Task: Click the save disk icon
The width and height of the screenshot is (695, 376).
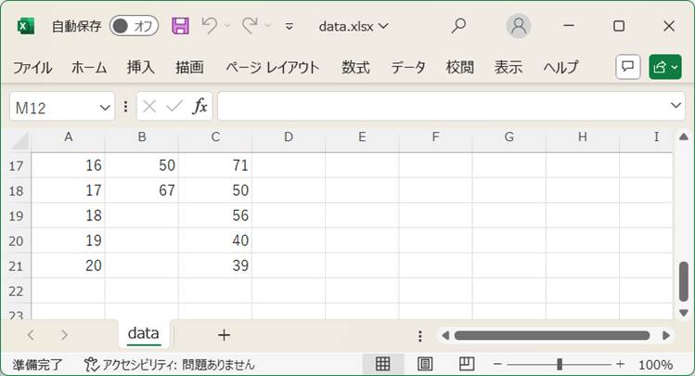Action: pos(181,26)
